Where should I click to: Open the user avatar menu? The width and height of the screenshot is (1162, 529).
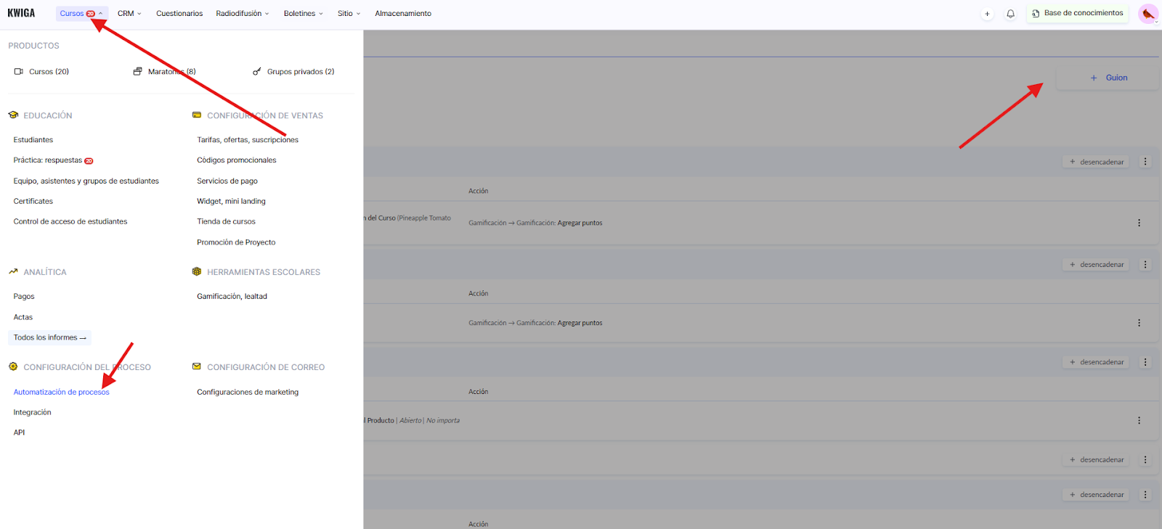point(1148,14)
